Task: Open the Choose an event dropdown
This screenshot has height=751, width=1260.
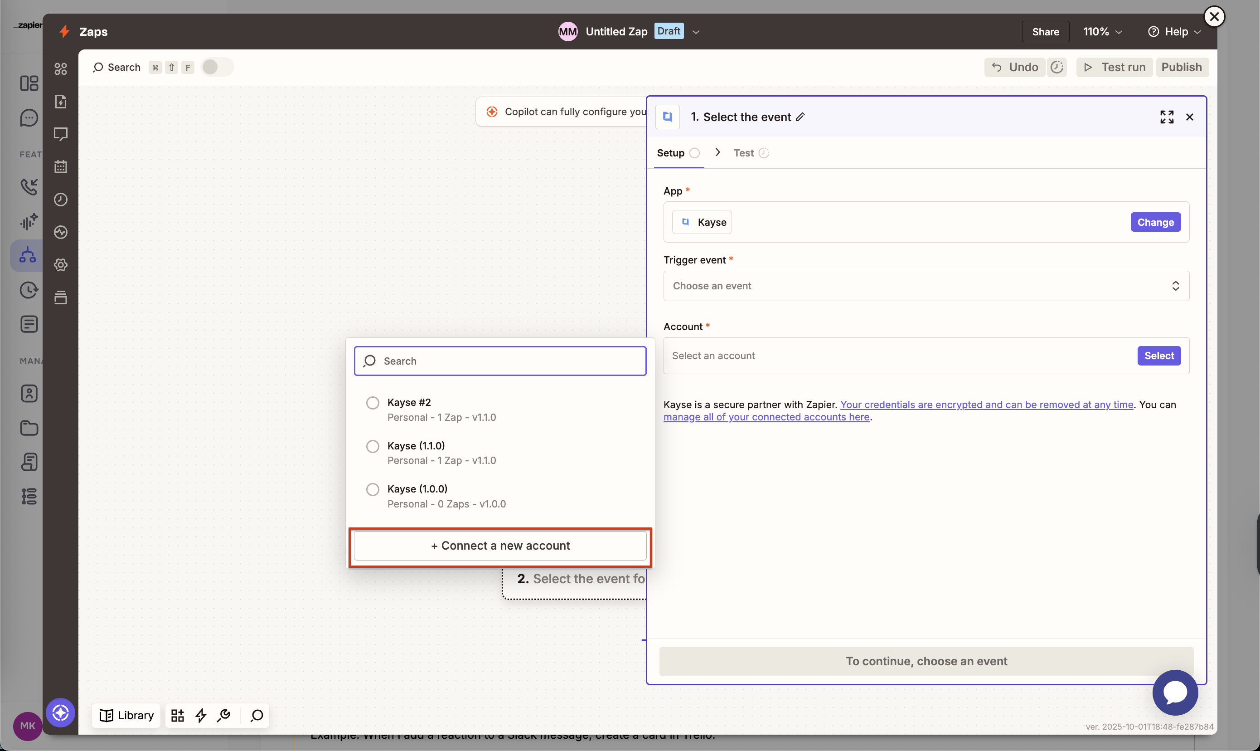Action: (x=926, y=286)
